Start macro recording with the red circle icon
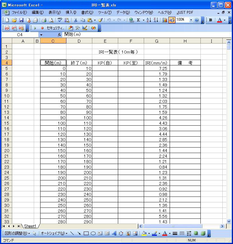233x244 pixels. pyautogui.click(x=42, y=28)
